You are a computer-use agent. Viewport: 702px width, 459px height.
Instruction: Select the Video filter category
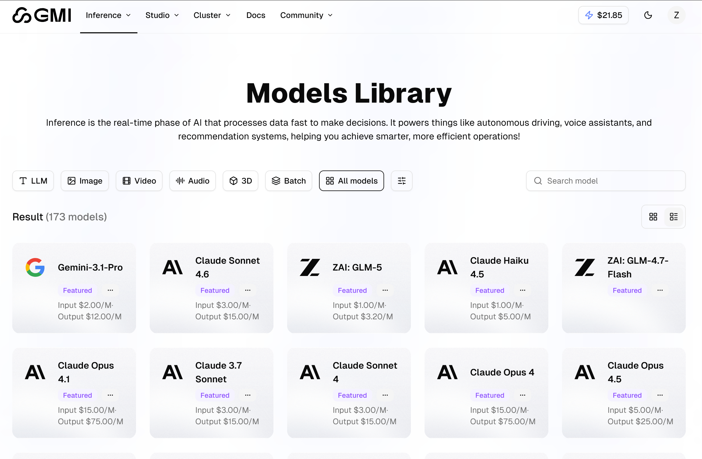pos(139,180)
